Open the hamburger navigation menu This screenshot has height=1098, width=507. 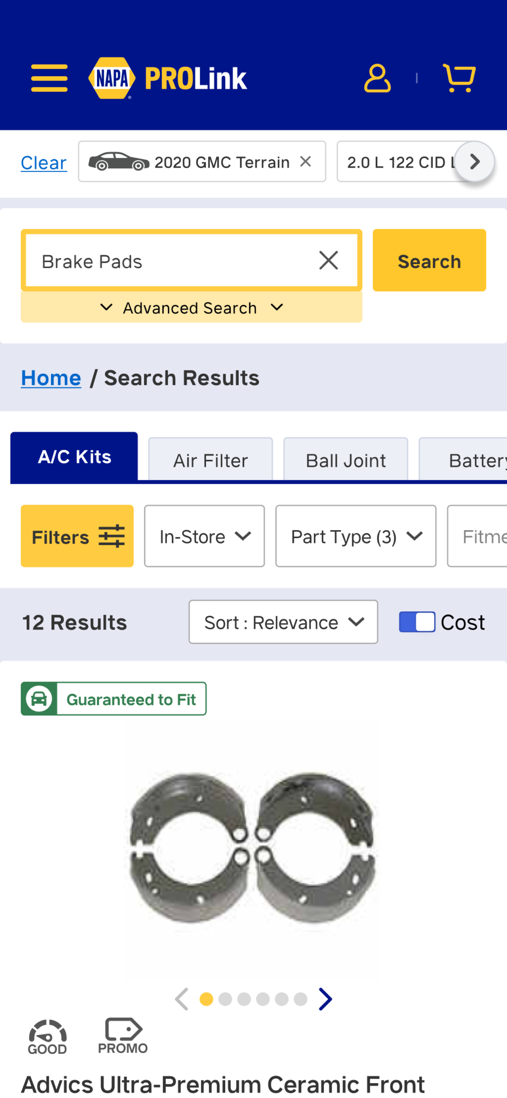point(49,78)
